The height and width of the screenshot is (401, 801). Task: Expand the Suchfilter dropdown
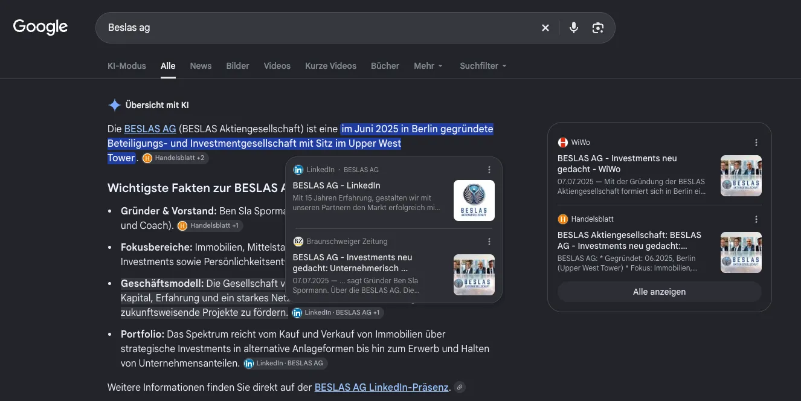pyautogui.click(x=483, y=66)
